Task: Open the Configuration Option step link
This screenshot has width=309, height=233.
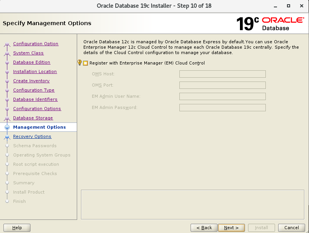Action: (35, 44)
